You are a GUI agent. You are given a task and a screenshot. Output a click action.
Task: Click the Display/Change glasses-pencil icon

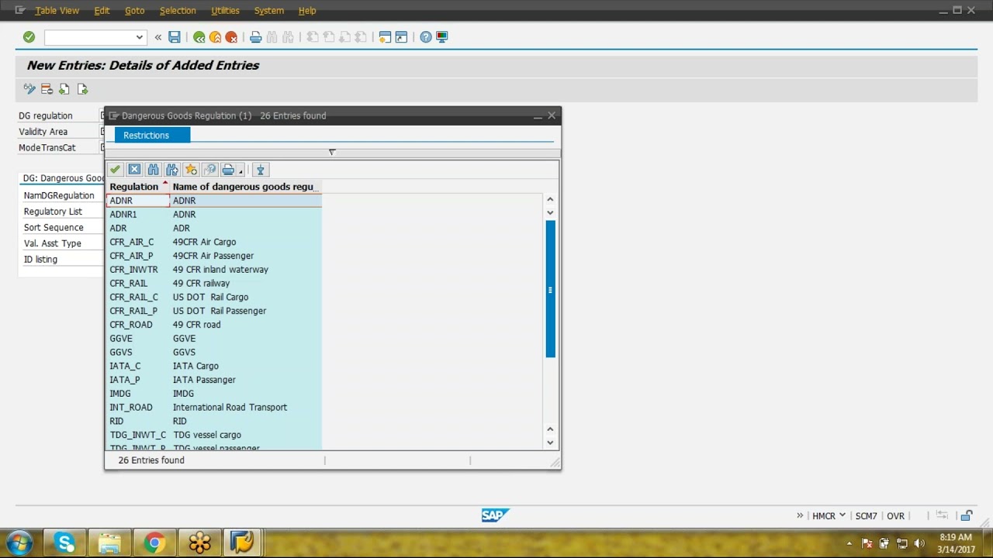(29, 89)
